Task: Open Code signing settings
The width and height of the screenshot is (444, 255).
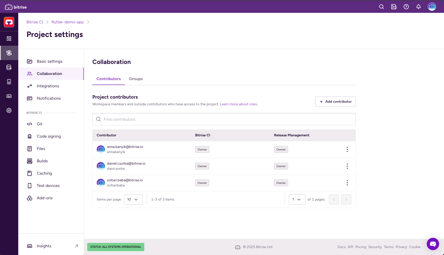Action: coord(49,136)
